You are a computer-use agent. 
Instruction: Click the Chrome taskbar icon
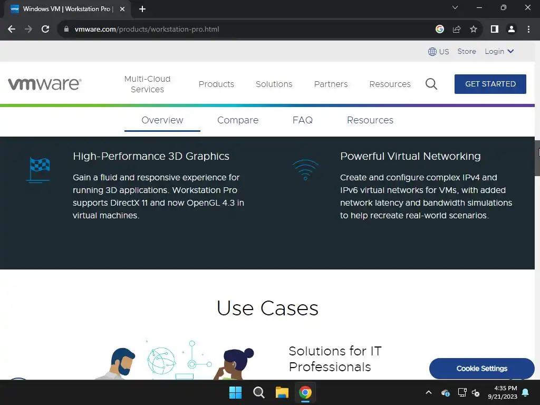pos(305,392)
